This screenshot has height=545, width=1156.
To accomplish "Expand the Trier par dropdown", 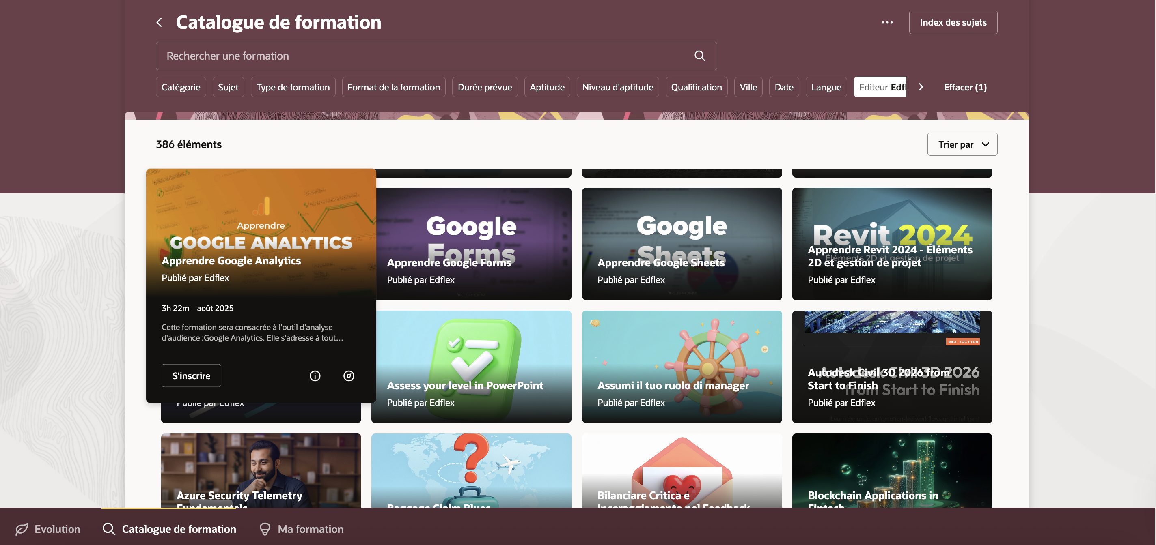I will [962, 144].
